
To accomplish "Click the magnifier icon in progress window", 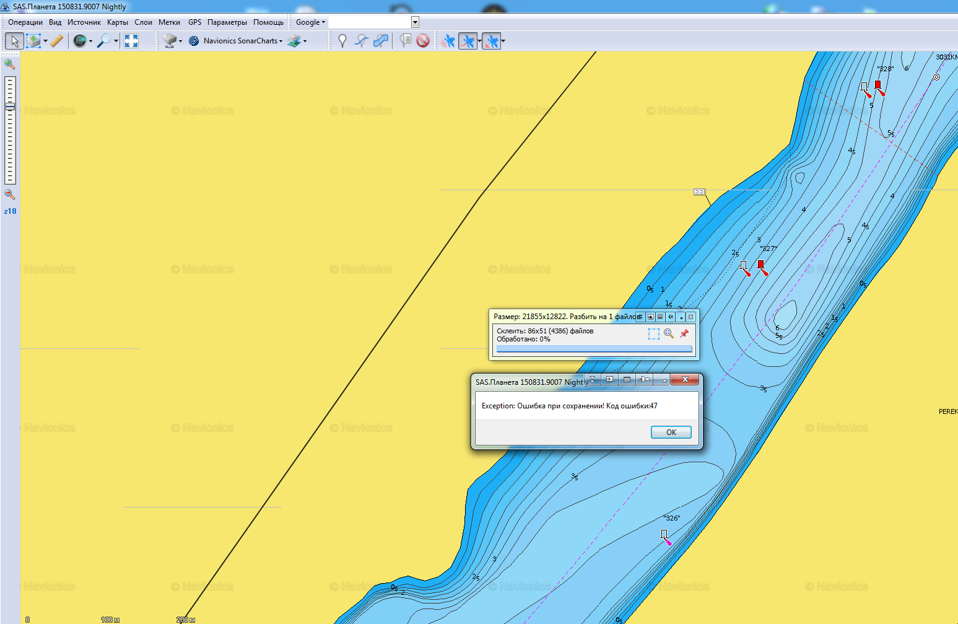I will click(669, 333).
